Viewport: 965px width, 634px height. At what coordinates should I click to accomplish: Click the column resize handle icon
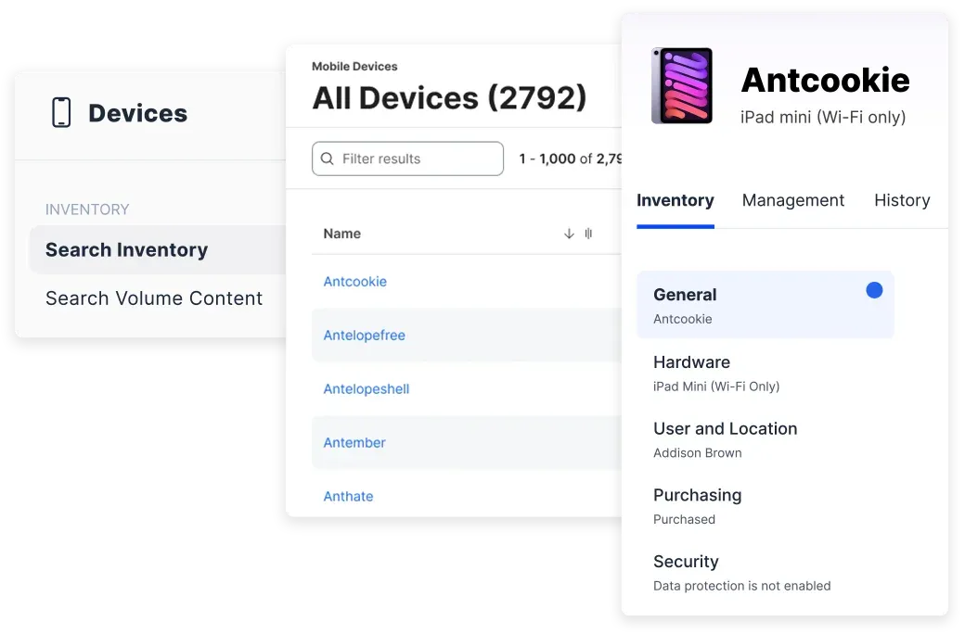(588, 234)
